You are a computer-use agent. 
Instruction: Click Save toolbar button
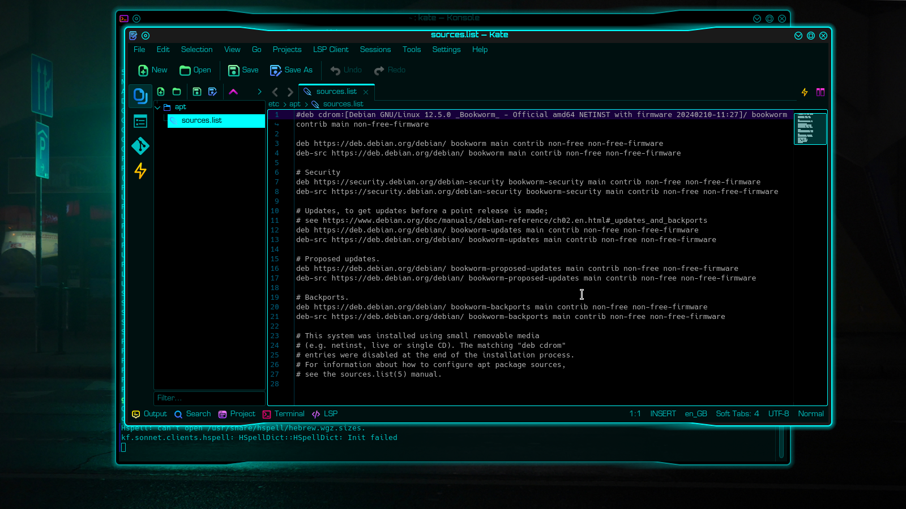pyautogui.click(x=243, y=70)
